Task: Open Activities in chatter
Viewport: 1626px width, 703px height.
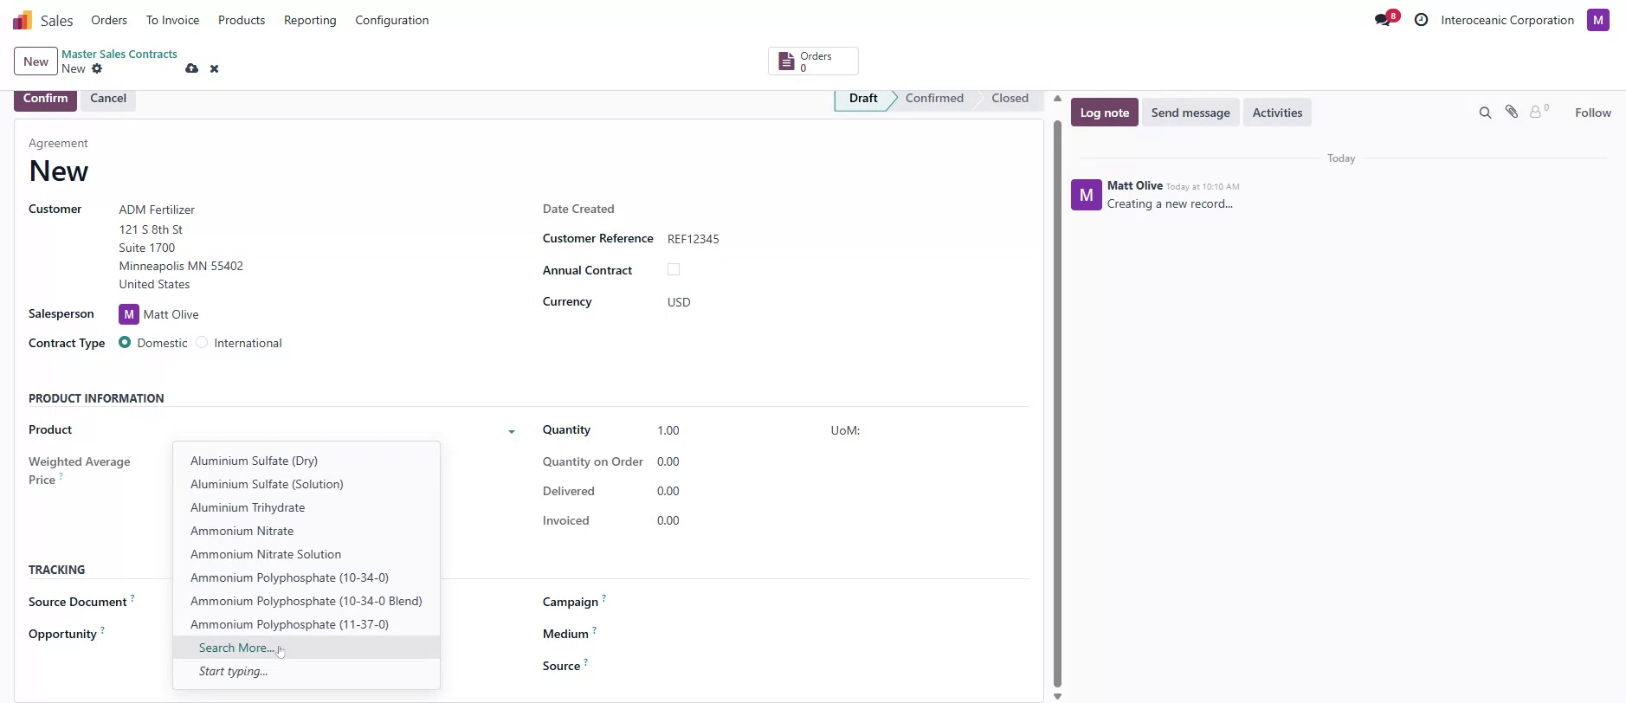Action: [1277, 113]
